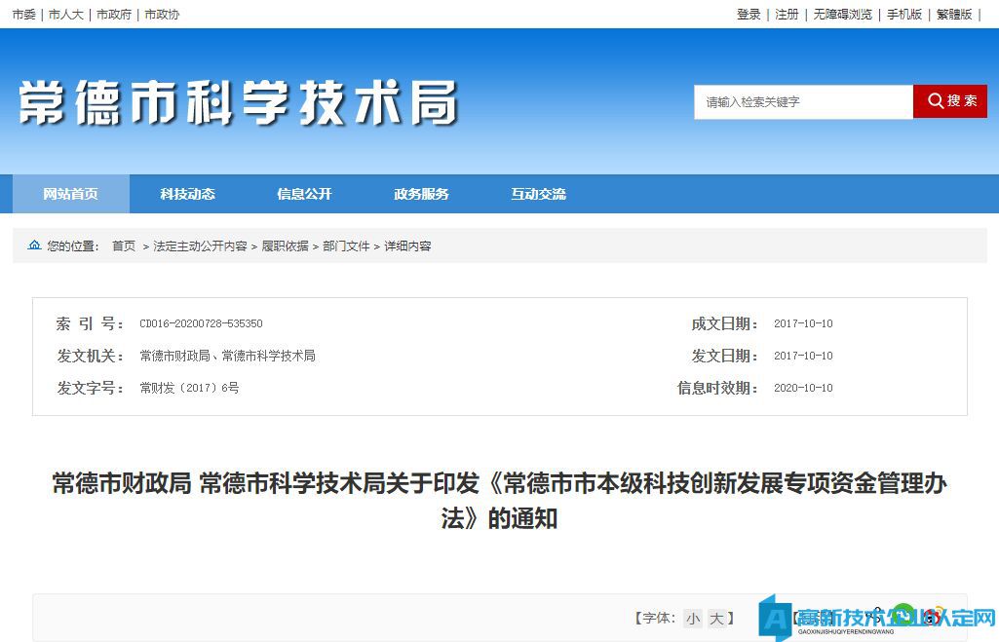Set font size to 小
The image size is (999, 642).
click(x=693, y=618)
